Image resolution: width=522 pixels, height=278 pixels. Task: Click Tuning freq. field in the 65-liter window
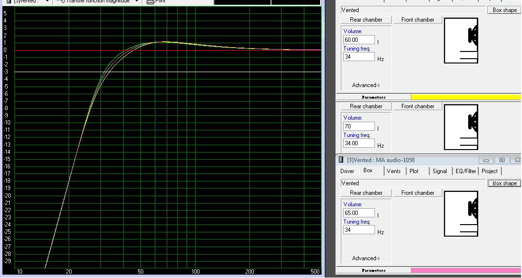359,230
